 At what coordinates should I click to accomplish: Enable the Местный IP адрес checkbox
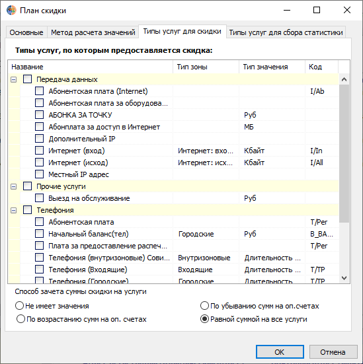pos(39,174)
